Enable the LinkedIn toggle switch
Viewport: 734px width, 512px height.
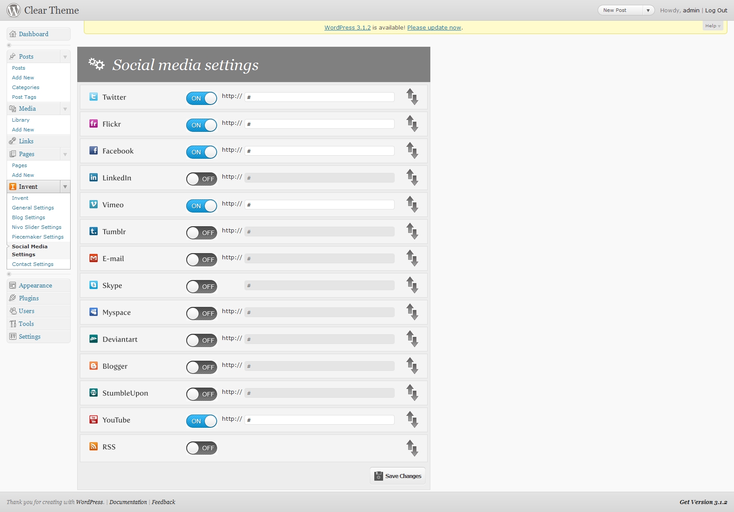201,179
